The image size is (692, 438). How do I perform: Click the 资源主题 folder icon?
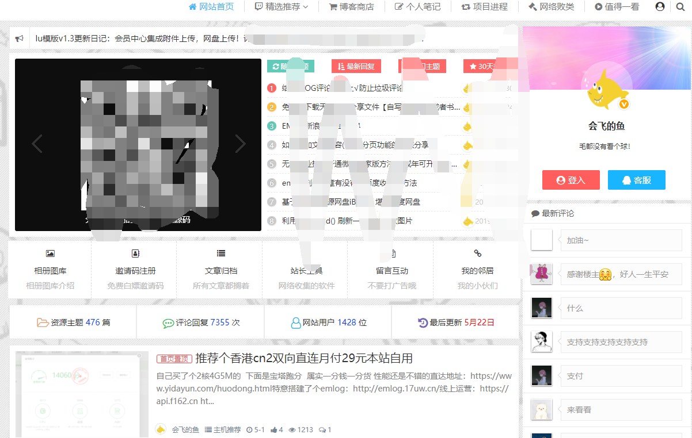tap(43, 322)
